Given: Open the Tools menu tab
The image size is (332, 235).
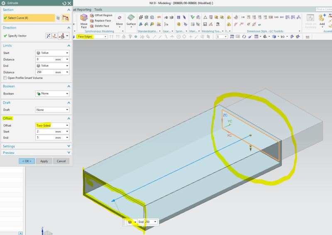Looking at the screenshot, I should coord(98,10).
